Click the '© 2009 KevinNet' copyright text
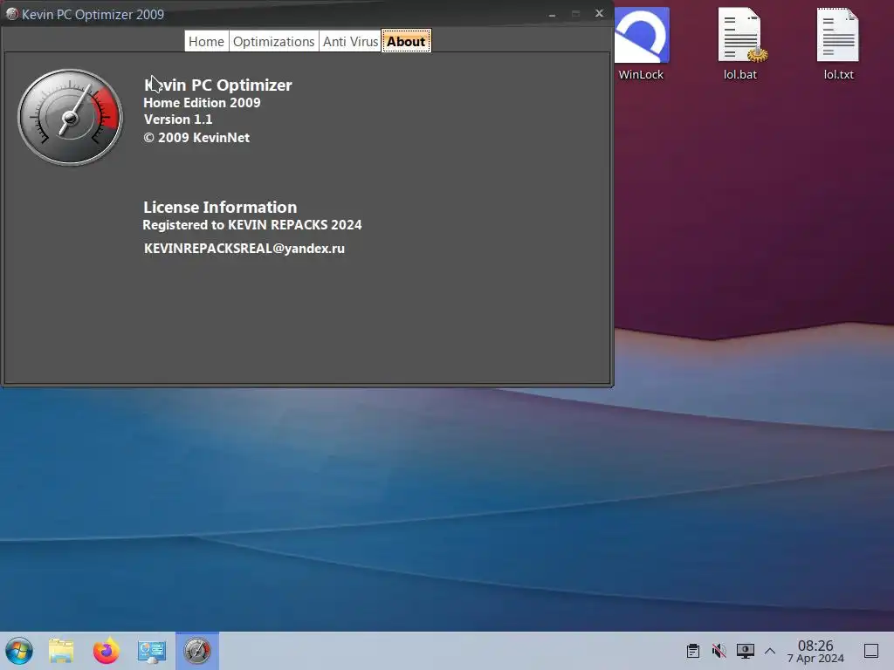Viewport: 894px width, 670px height. (196, 137)
